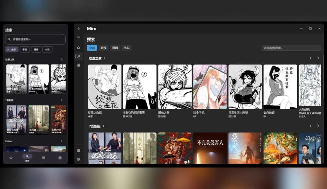Switch to the 小说 tab in desktop window
This screenshot has height=189, width=327.
pyautogui.click(x=127, y=48)
